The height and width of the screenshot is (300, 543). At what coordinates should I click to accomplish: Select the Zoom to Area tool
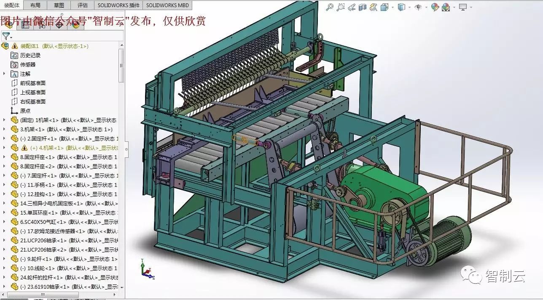click(341, 7)
